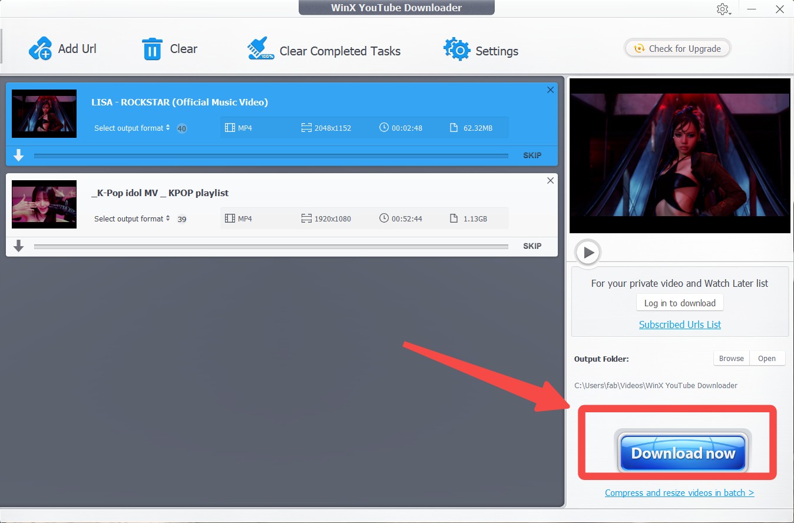Play the video preview

588,253
